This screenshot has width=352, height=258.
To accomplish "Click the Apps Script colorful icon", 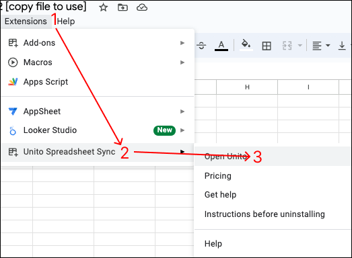I will pyautogui.click(x=13, y=81).
